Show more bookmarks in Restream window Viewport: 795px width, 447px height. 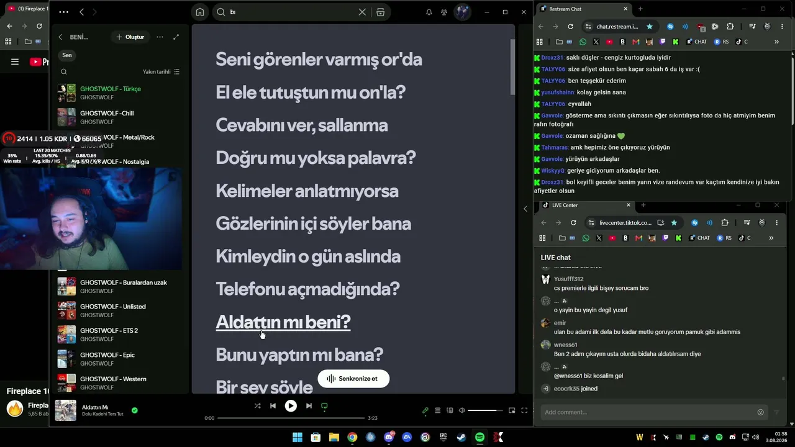[776, 42]
